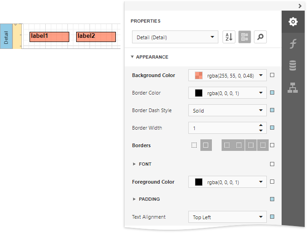Toggle the Border Color property marker
The height and width of the screenshot is (233, 307).
[272, 93]
